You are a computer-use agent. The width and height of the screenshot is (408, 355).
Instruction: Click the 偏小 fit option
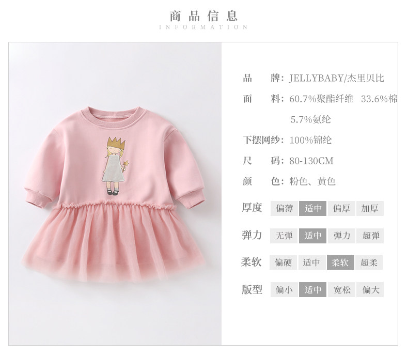284,290
